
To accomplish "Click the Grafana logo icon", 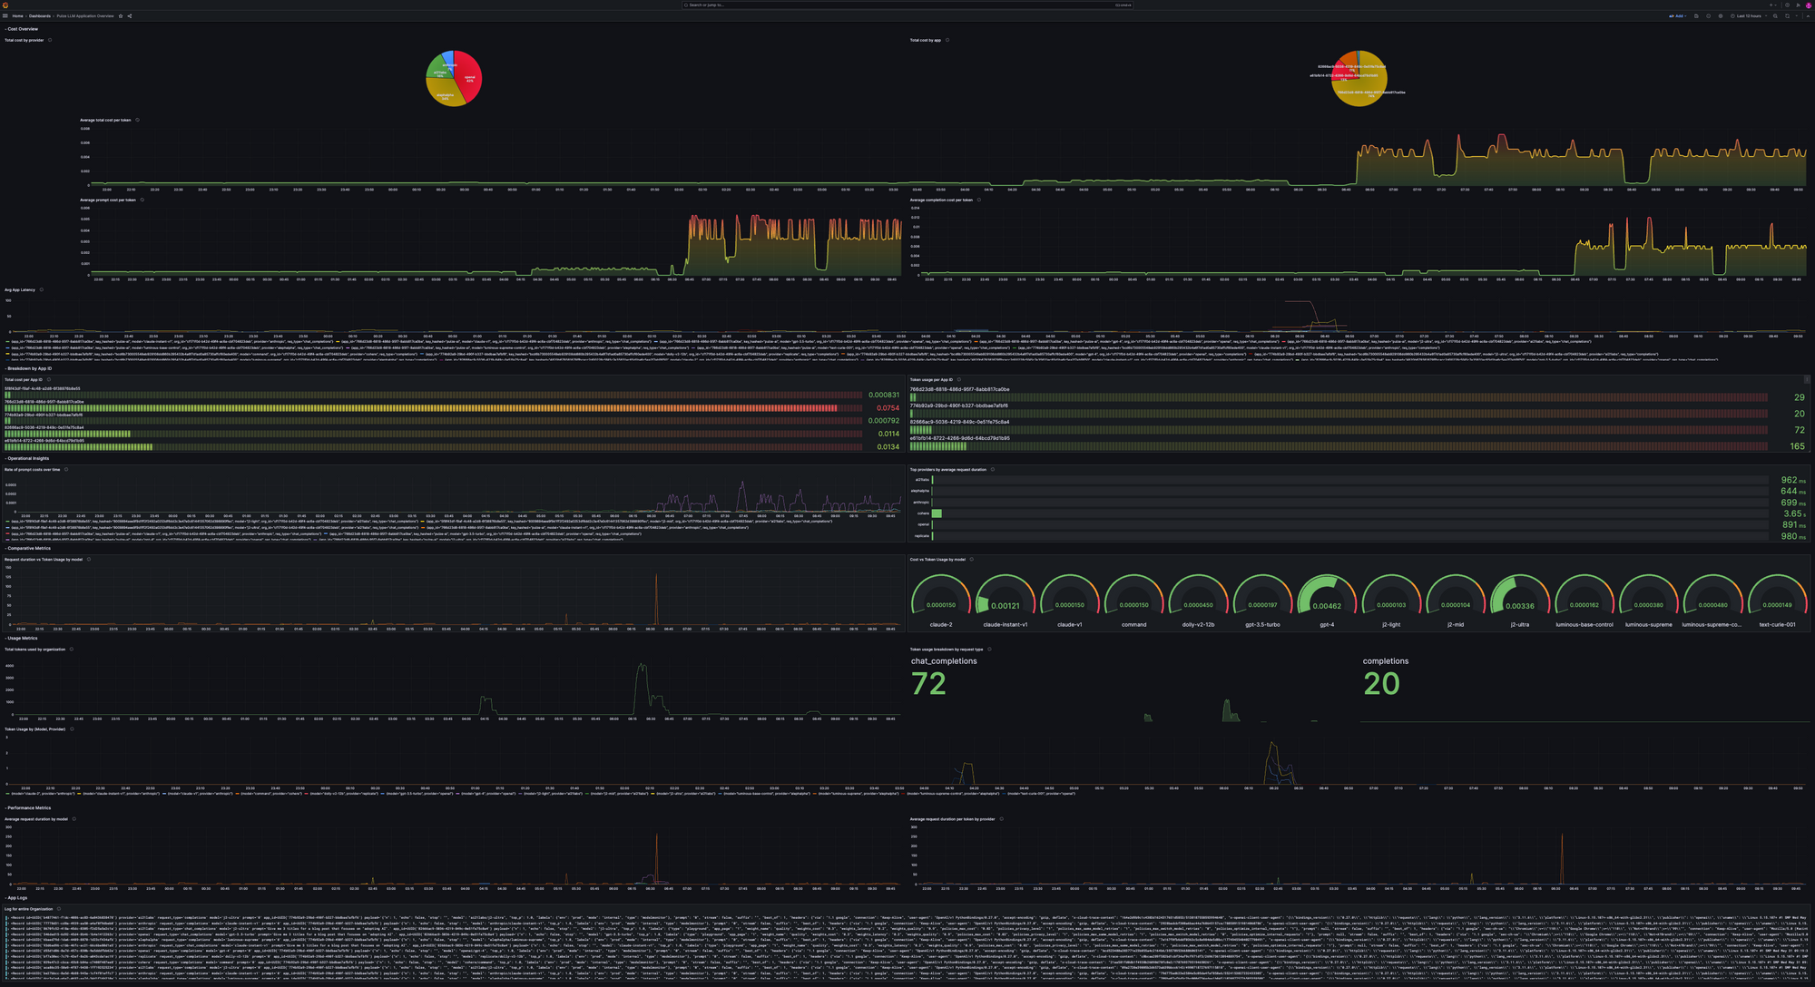I will pos(5,5).
